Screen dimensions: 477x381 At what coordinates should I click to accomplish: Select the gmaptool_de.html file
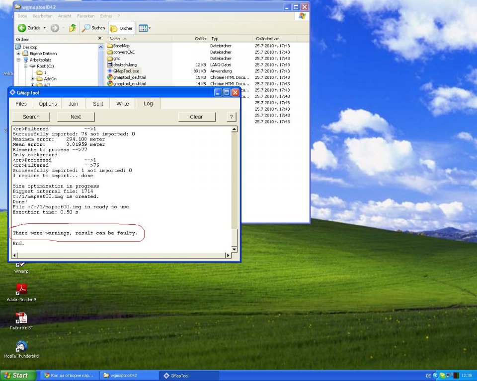tap(129, 77)
